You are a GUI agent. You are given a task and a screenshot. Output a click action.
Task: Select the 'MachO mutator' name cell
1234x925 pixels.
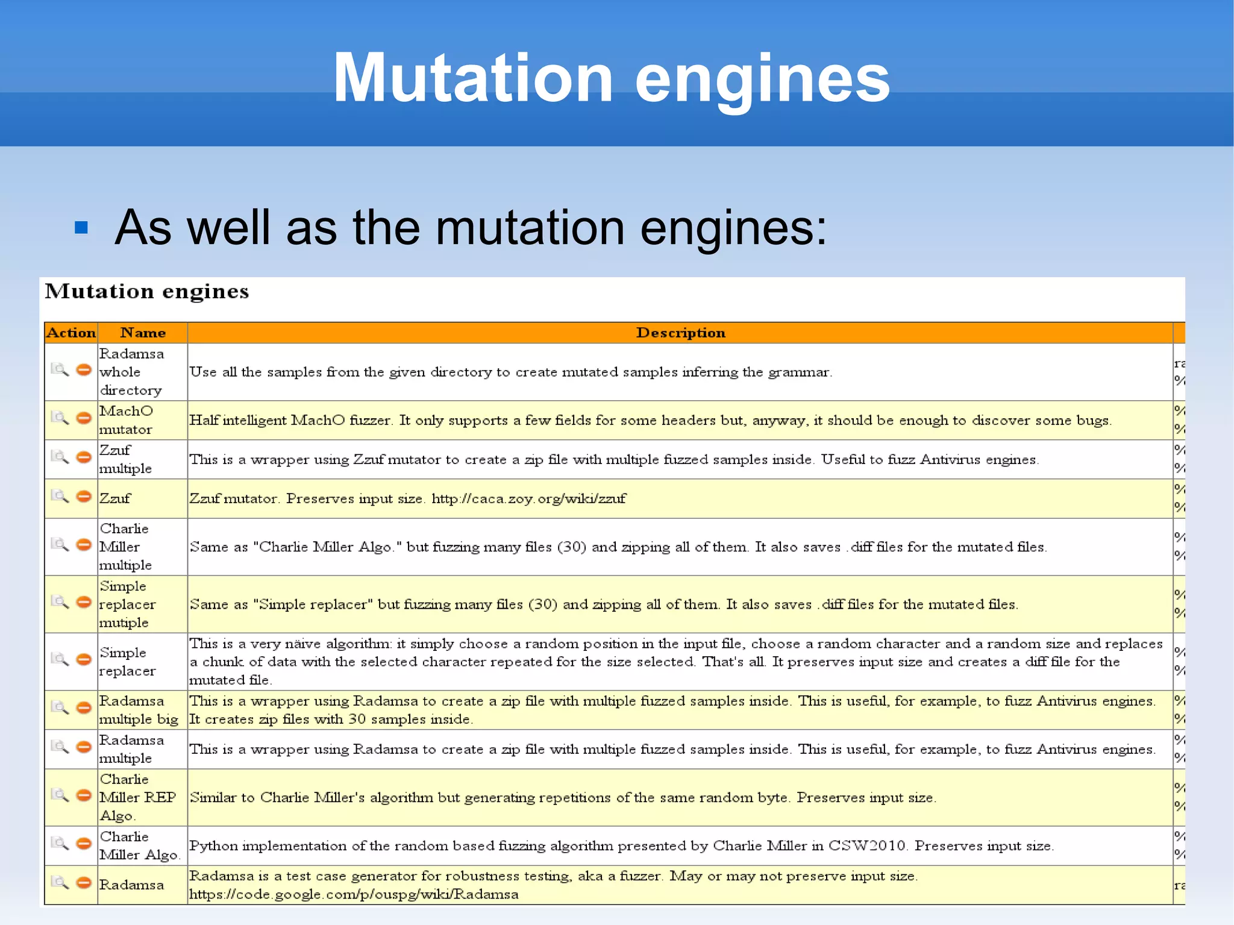(x=143, y=420)
